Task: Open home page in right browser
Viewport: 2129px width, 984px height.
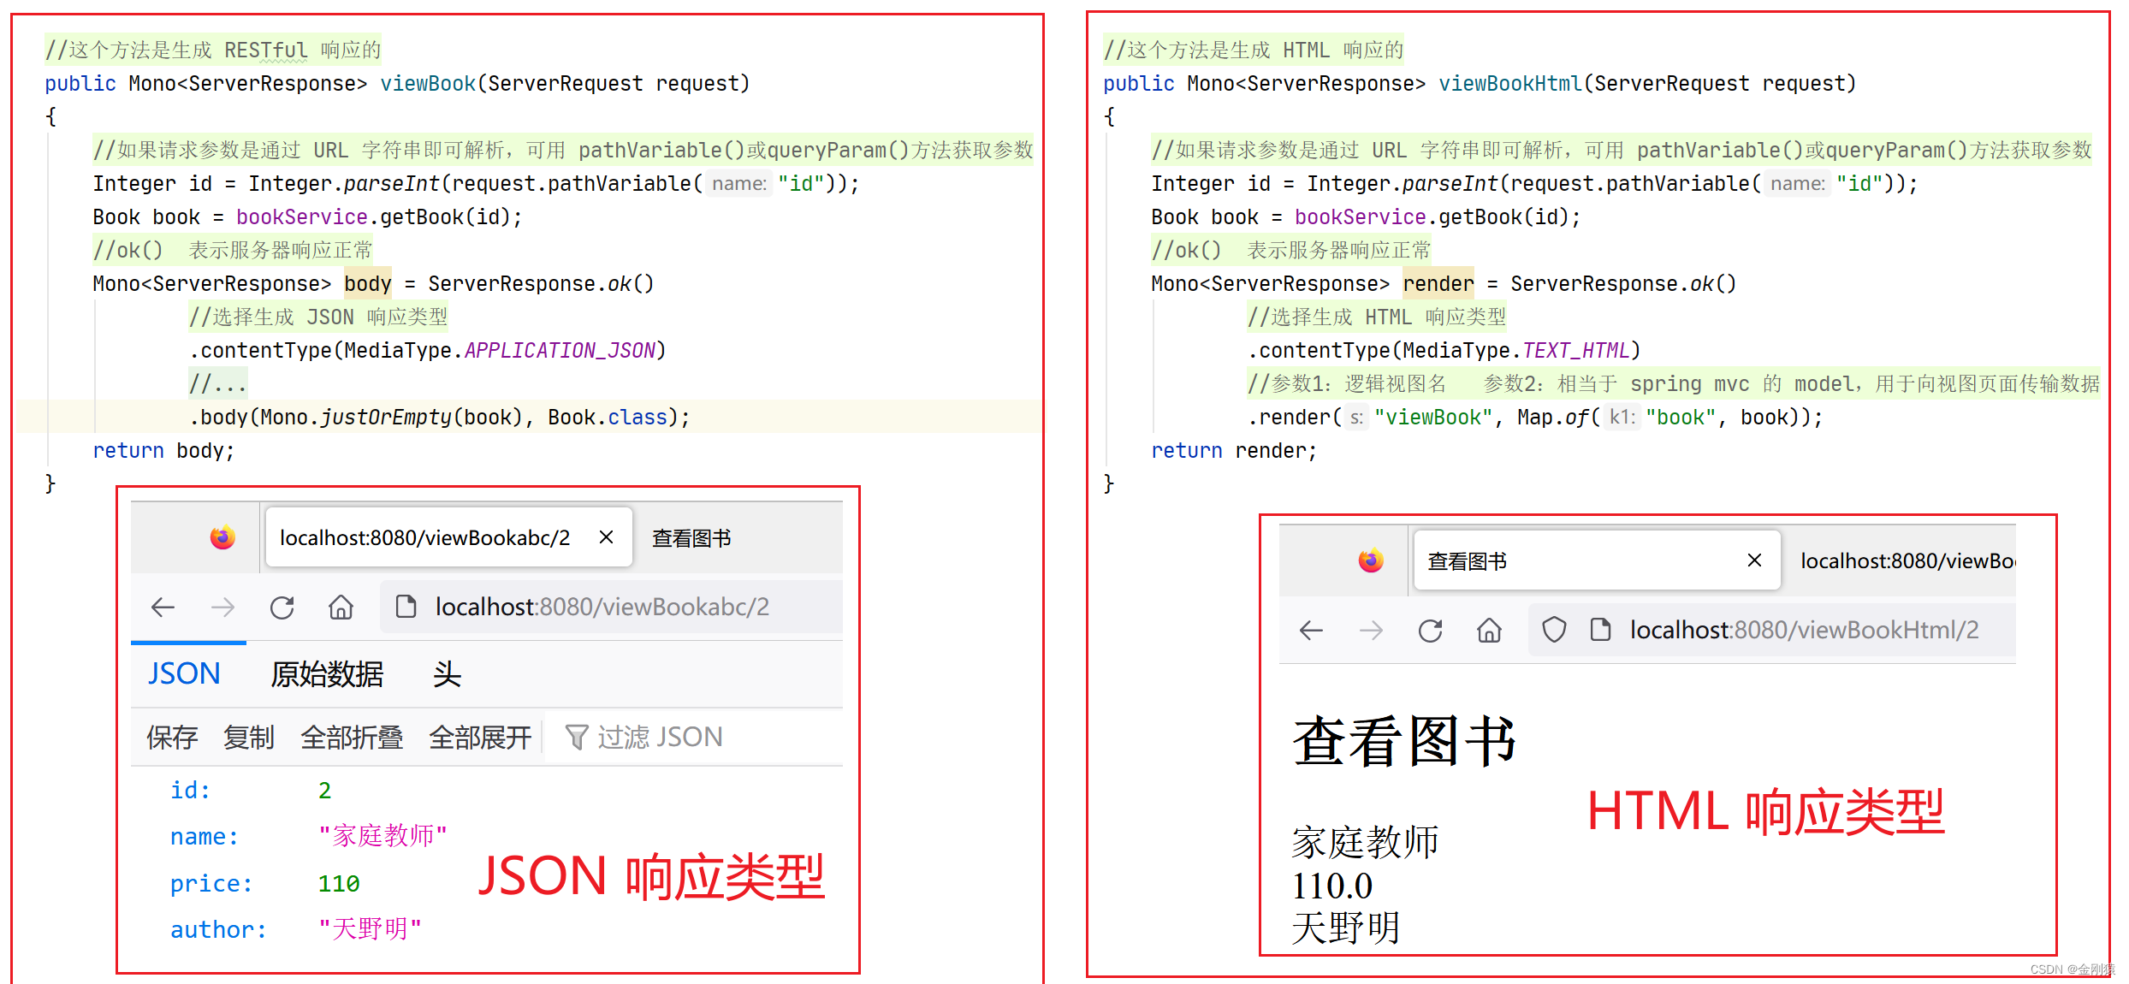Action: (x=1489, y=631)
